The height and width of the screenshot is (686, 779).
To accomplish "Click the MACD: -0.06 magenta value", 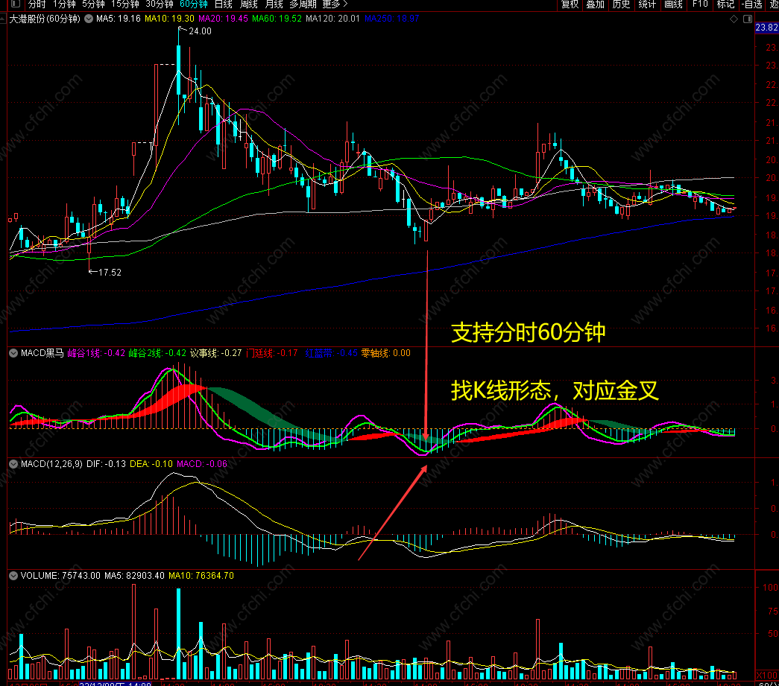I will pyautogui.click(x=202, y=464).
